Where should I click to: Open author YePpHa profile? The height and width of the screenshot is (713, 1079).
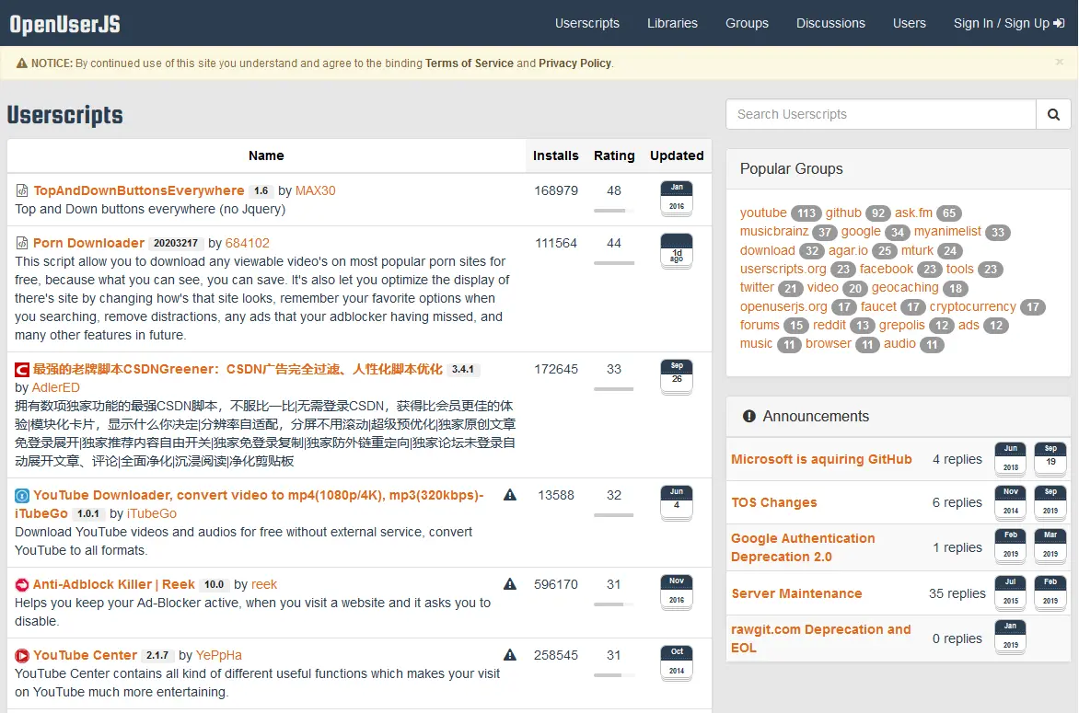(x=219, y=655)
